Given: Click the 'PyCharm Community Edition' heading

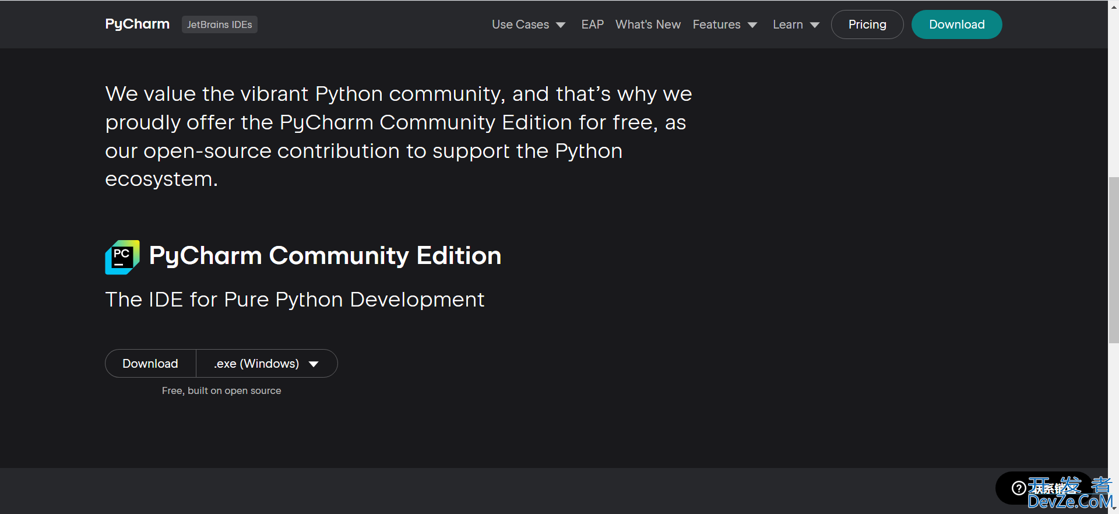Looking at the screenshot, I should click(325, 256).
